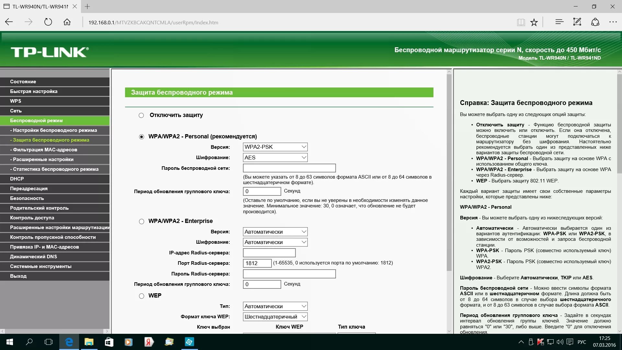Open Windows Store from taskbar
The width and height of the screenshot is (622, 350).
click(x=109, y=342)
